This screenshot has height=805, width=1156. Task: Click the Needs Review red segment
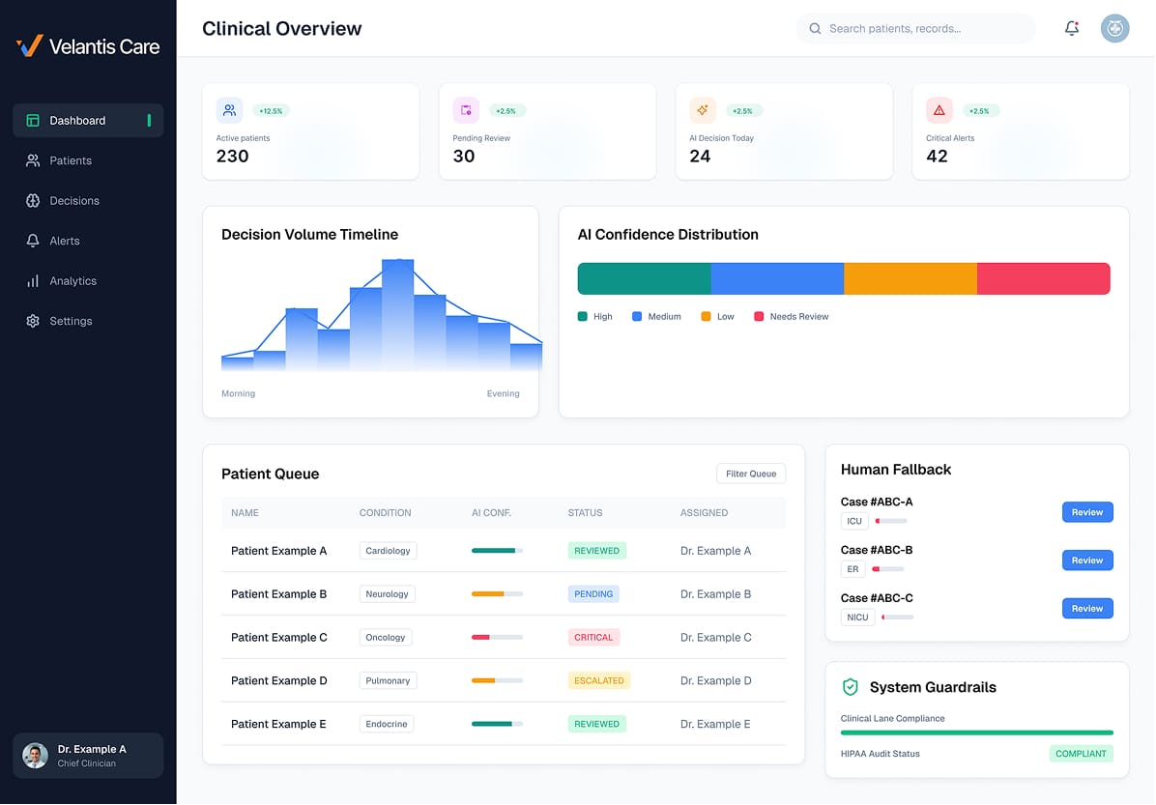(1044, 278)
